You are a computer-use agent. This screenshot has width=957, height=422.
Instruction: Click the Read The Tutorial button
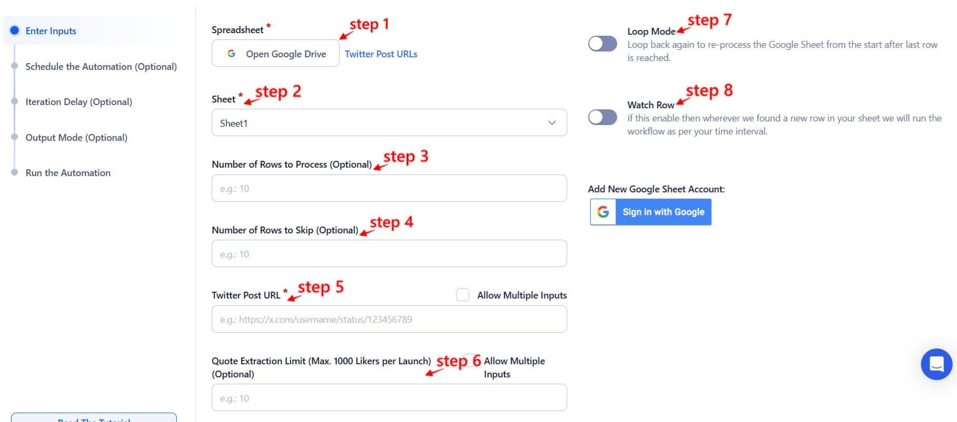point(94,419)
